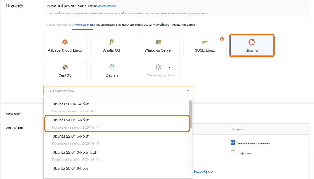Switch to Образы сообщества tab
Viewport: 314px width, 179px height.
point(183,25)
